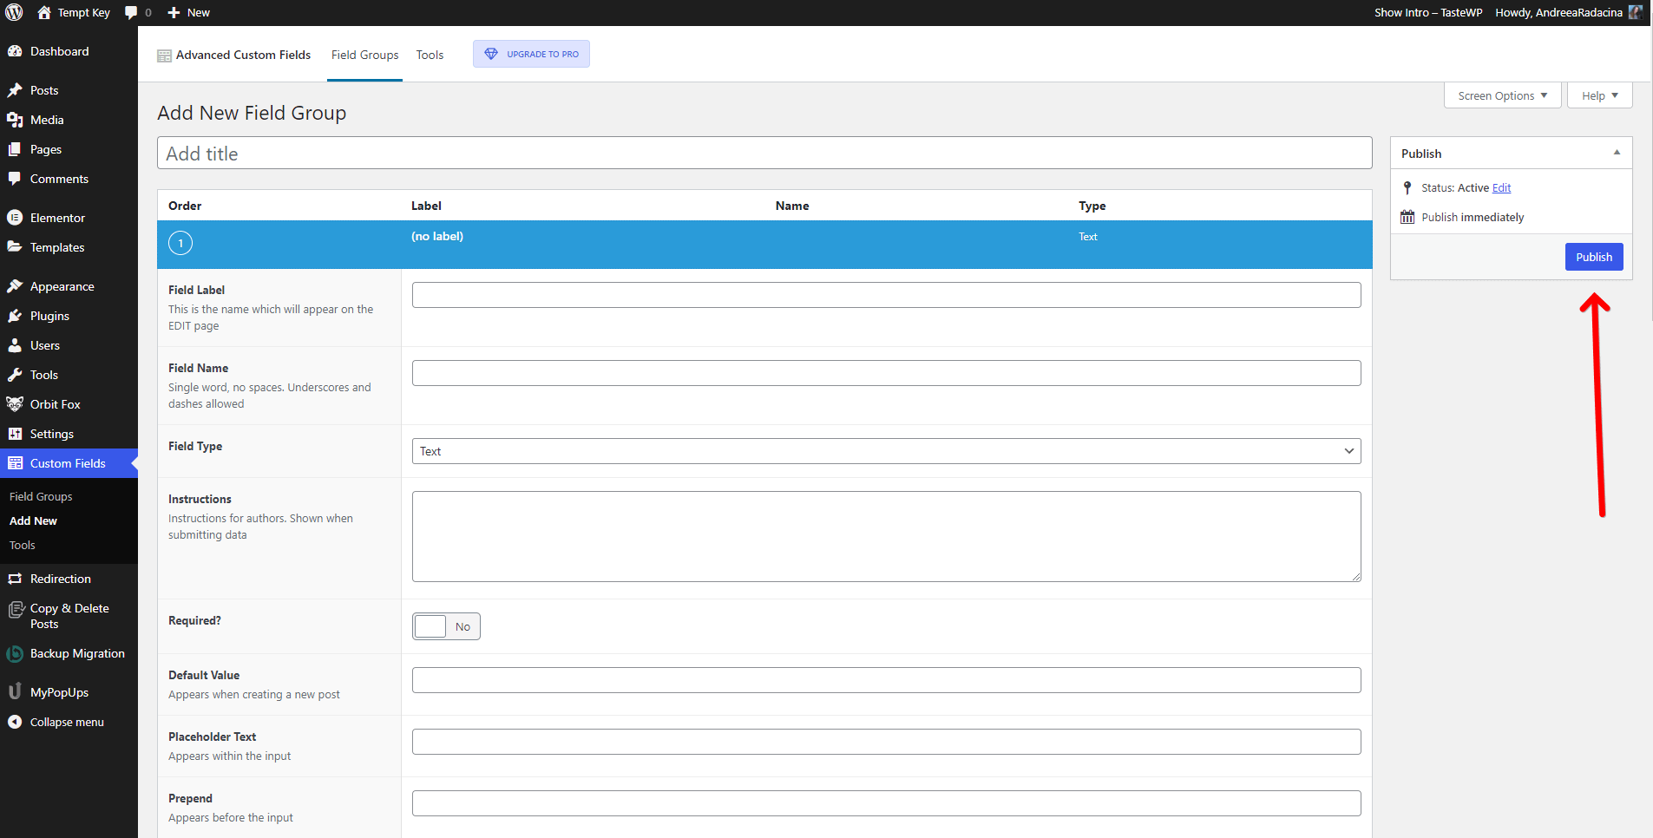
Task: Click the Plugins plug icon
Action: pyautogui.click(x=15, y=316)
